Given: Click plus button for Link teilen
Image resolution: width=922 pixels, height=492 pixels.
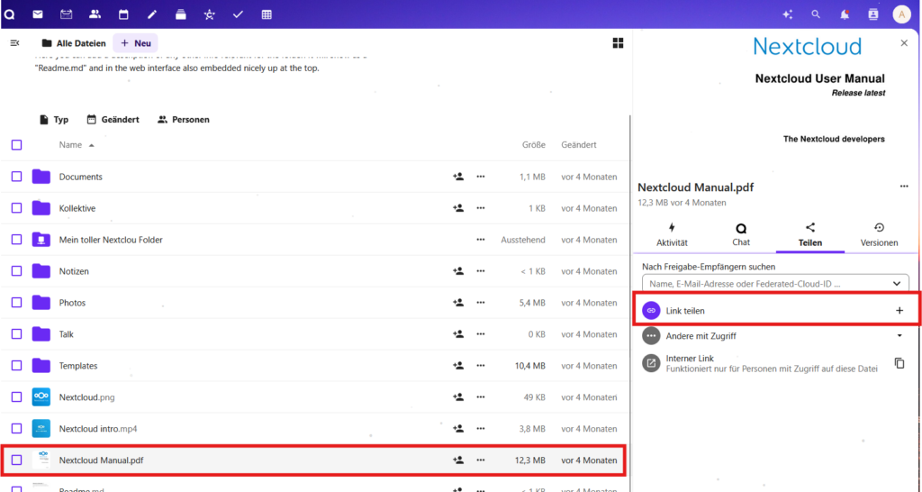Looking at the screenshot, I should 899,311.
